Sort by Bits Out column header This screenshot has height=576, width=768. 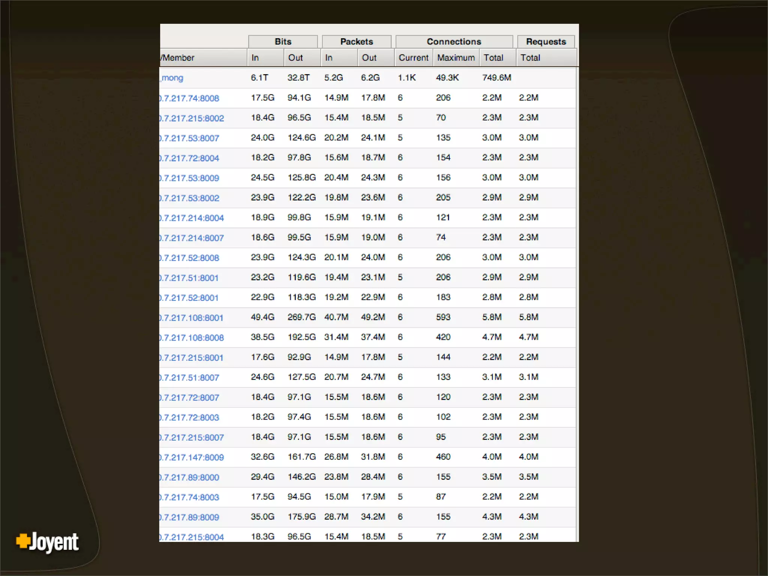pos(303,58)
